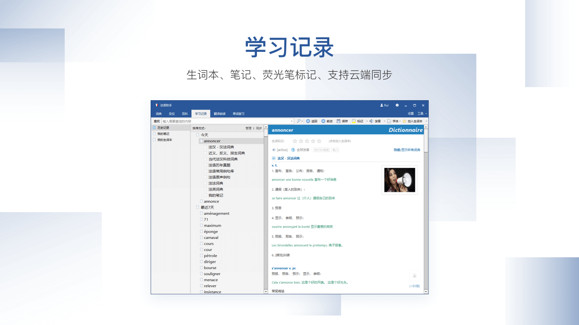579x325 pixels.
Task: Play pronunciation speaker next to [anɔ̃se]
Action: coord(274,150)
